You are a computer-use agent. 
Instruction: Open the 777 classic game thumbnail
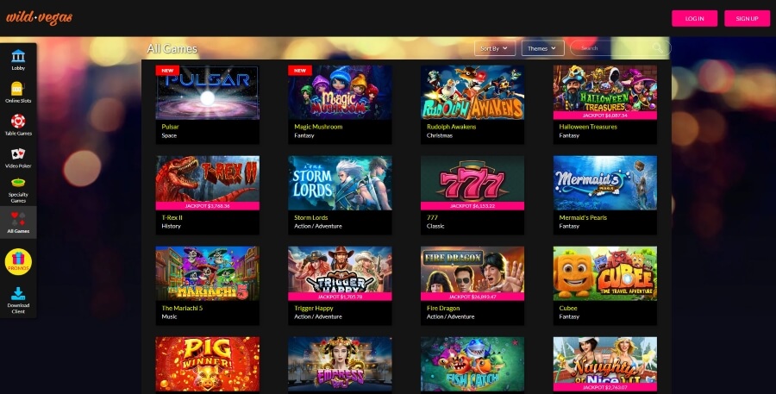472,183
